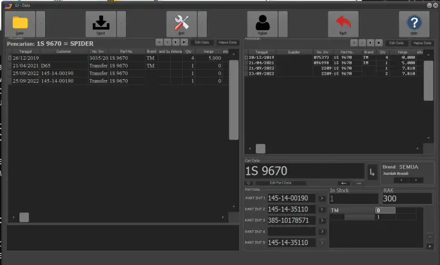Click Hapus Data above the left table
Screen dimensions: 440x265
[227, 42]
